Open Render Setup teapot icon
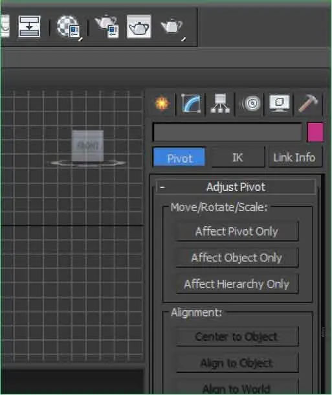This screenshot has width=332, height=395. tap(107, 27)
